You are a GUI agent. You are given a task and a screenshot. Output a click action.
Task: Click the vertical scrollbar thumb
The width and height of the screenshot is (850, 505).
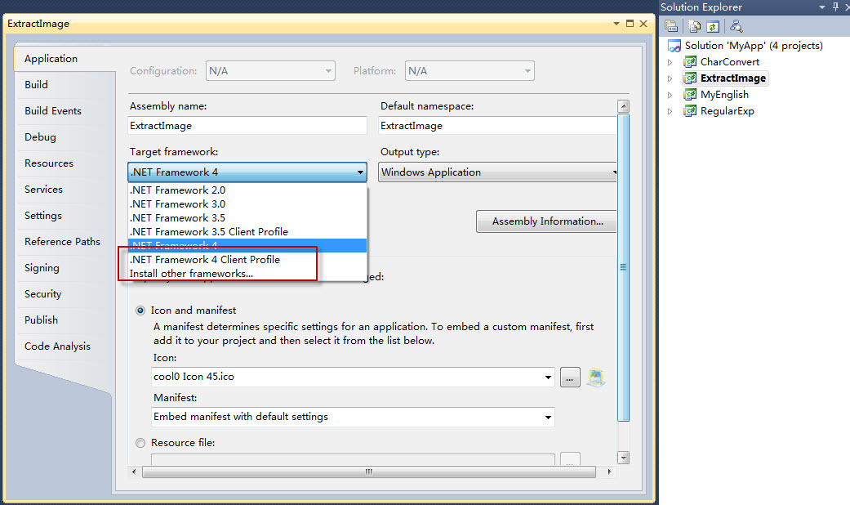623,267
